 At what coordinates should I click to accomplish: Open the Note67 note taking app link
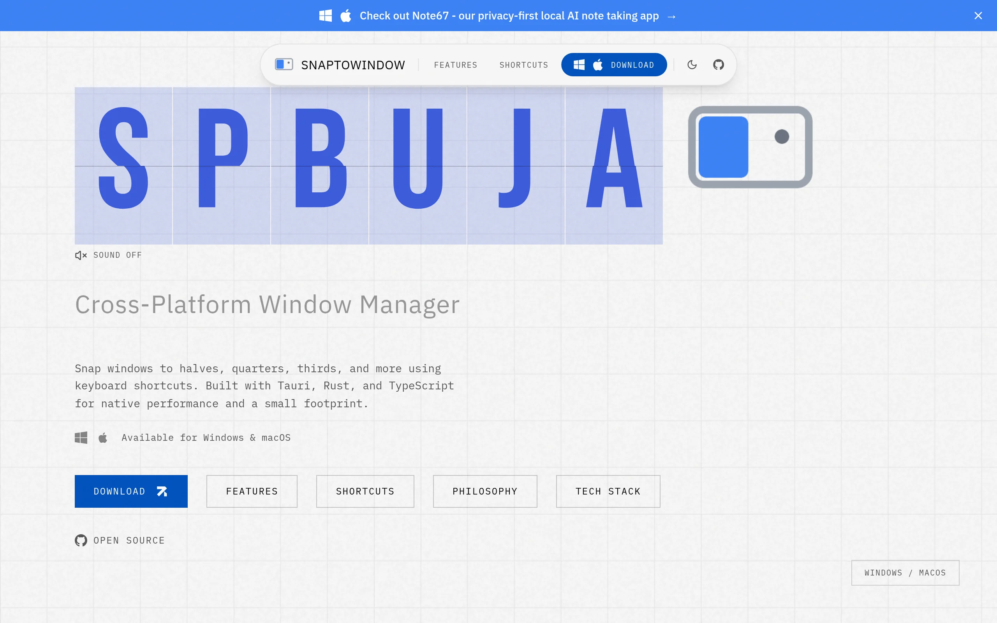[509, 16]
